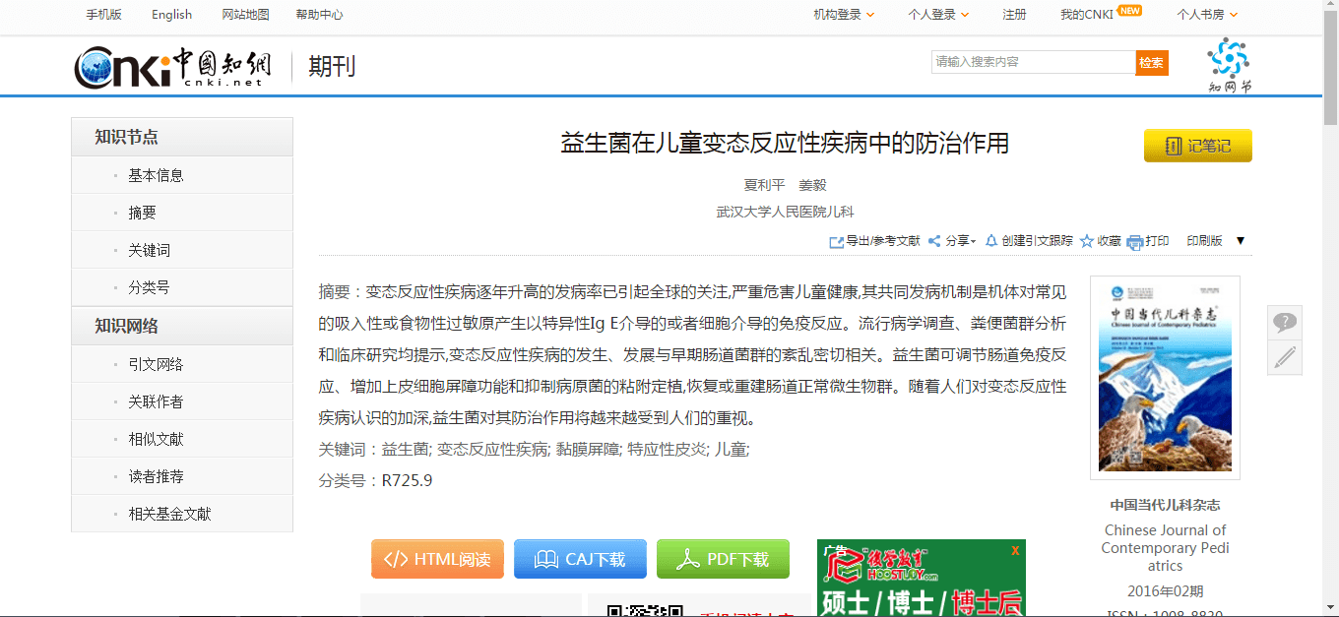
Task: Click the journal cover thumbnail image
Action: pos(1165,377)
